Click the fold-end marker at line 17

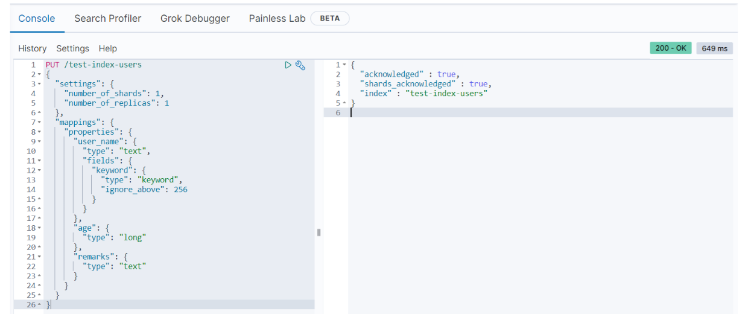pos(39,219)
